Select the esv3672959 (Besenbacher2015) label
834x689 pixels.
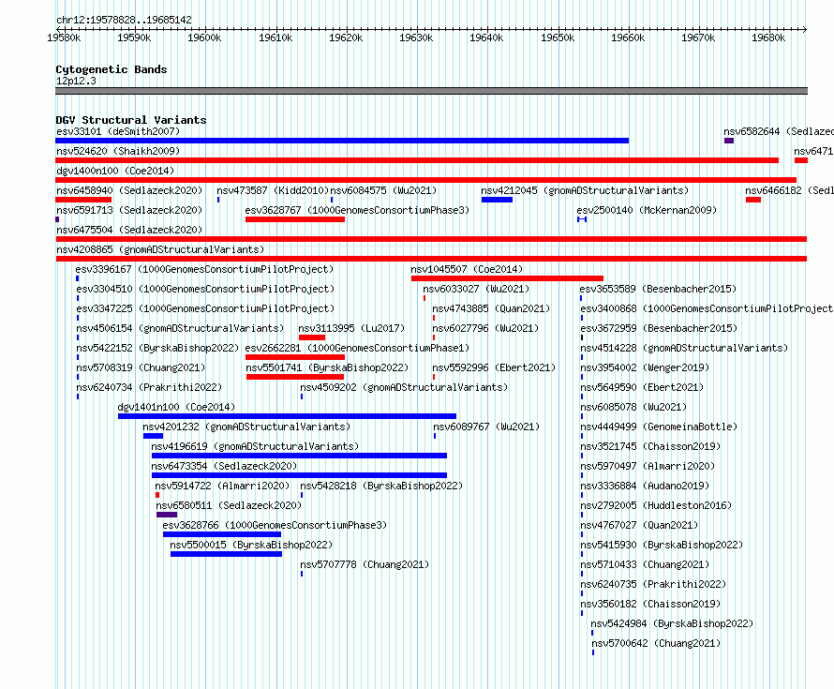(x=659, y=328)
